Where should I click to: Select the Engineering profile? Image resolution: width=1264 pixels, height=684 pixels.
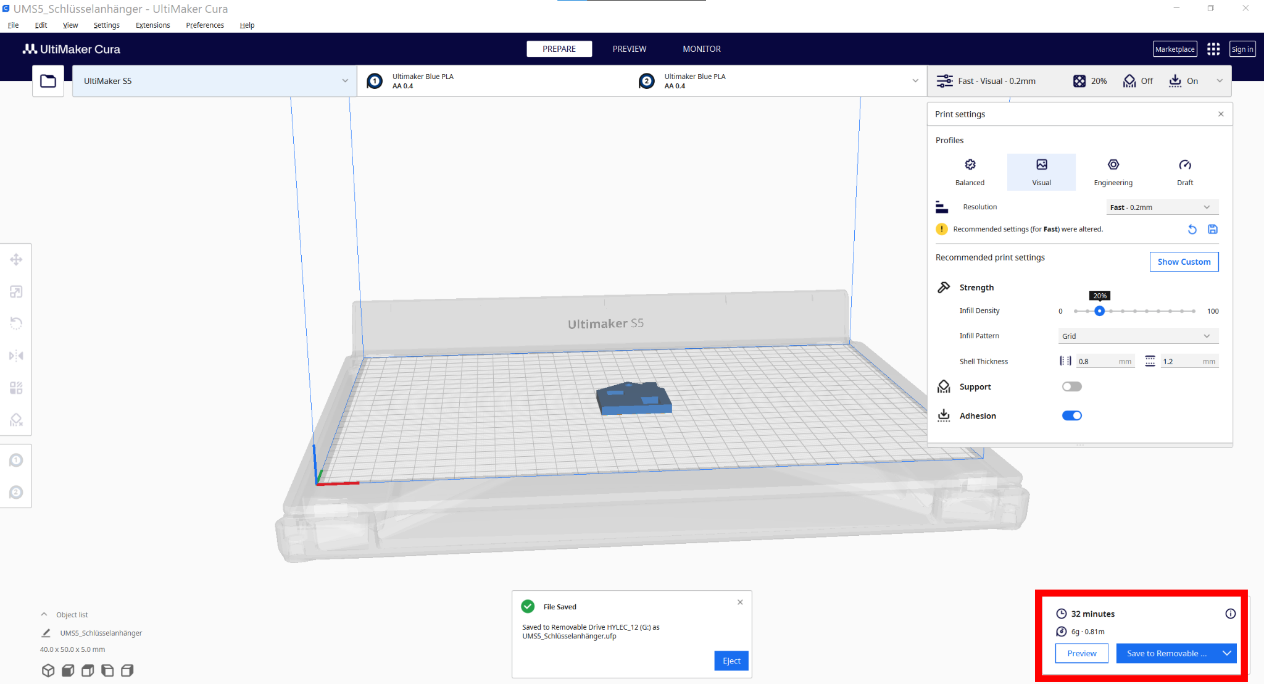click(x=1113, y=172)
